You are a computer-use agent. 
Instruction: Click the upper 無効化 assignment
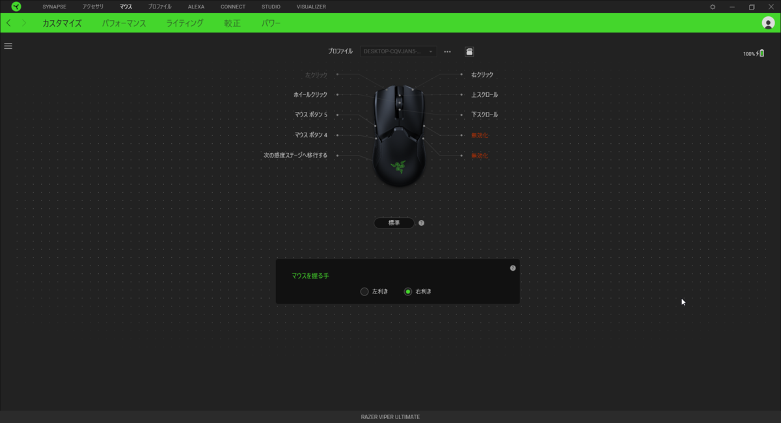pos(480,135)
